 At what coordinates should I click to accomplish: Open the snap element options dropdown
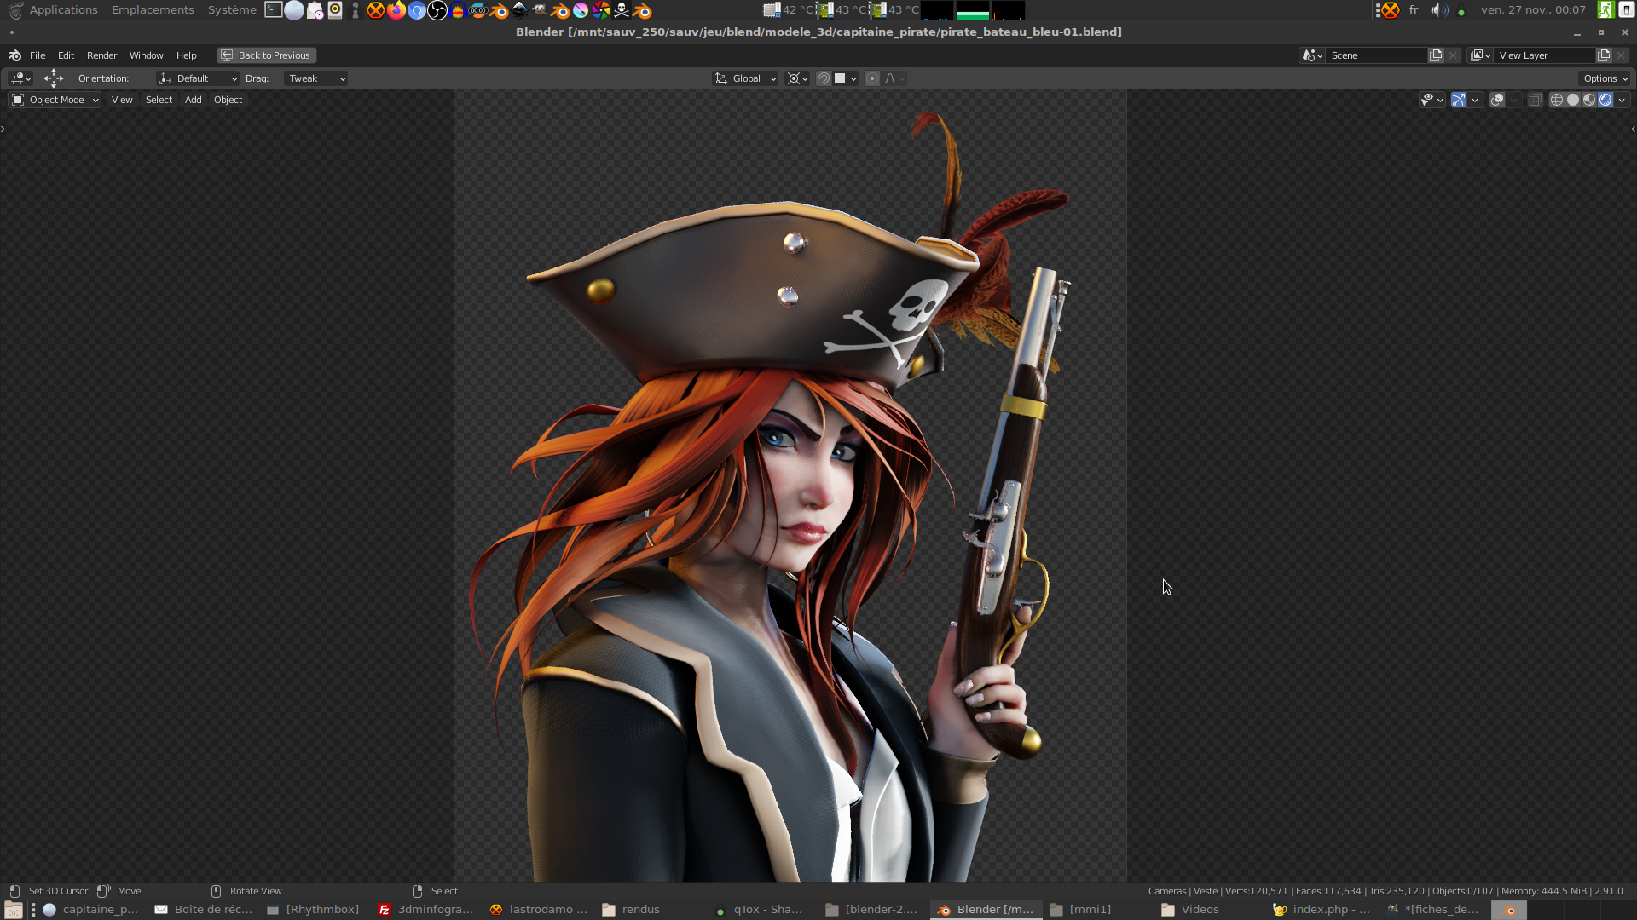[x=845, y=78]
